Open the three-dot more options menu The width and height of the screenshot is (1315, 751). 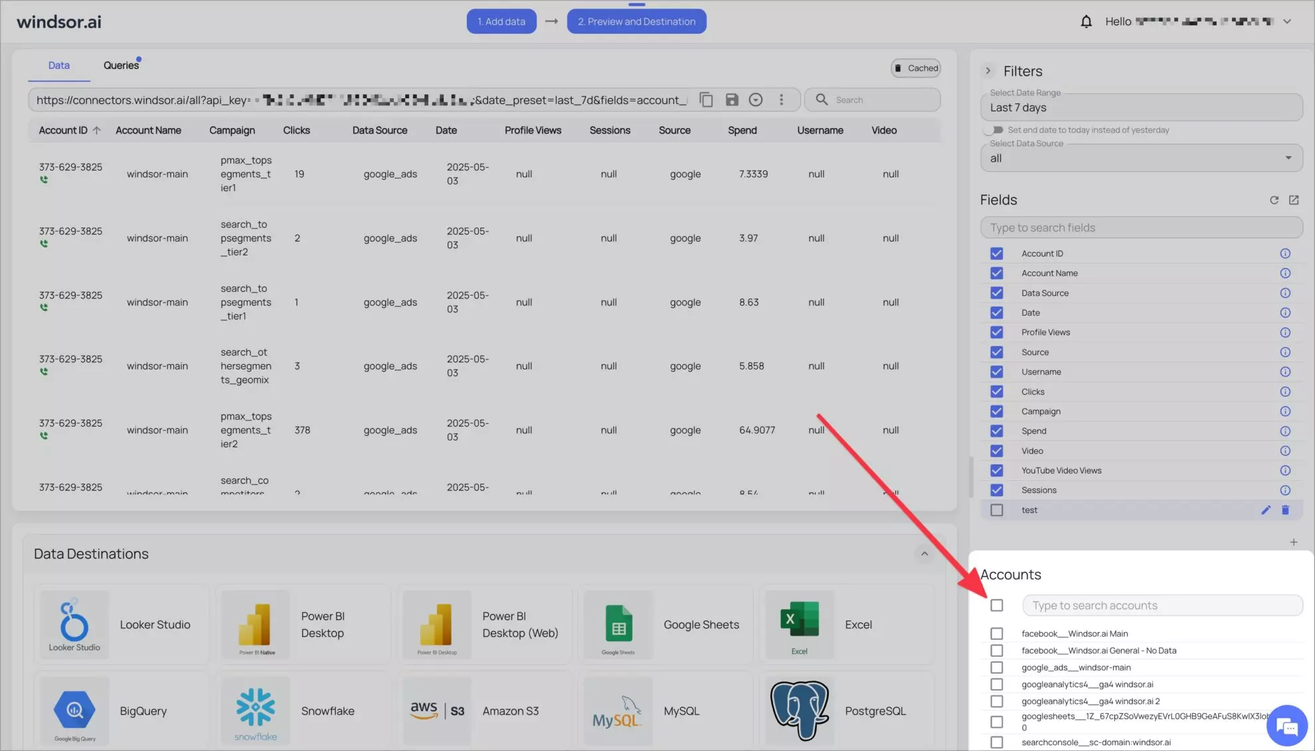781,100
